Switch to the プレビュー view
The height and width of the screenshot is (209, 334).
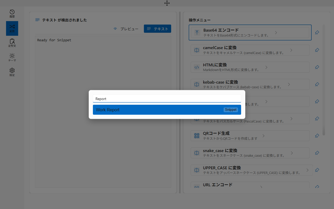click(126, 29)
